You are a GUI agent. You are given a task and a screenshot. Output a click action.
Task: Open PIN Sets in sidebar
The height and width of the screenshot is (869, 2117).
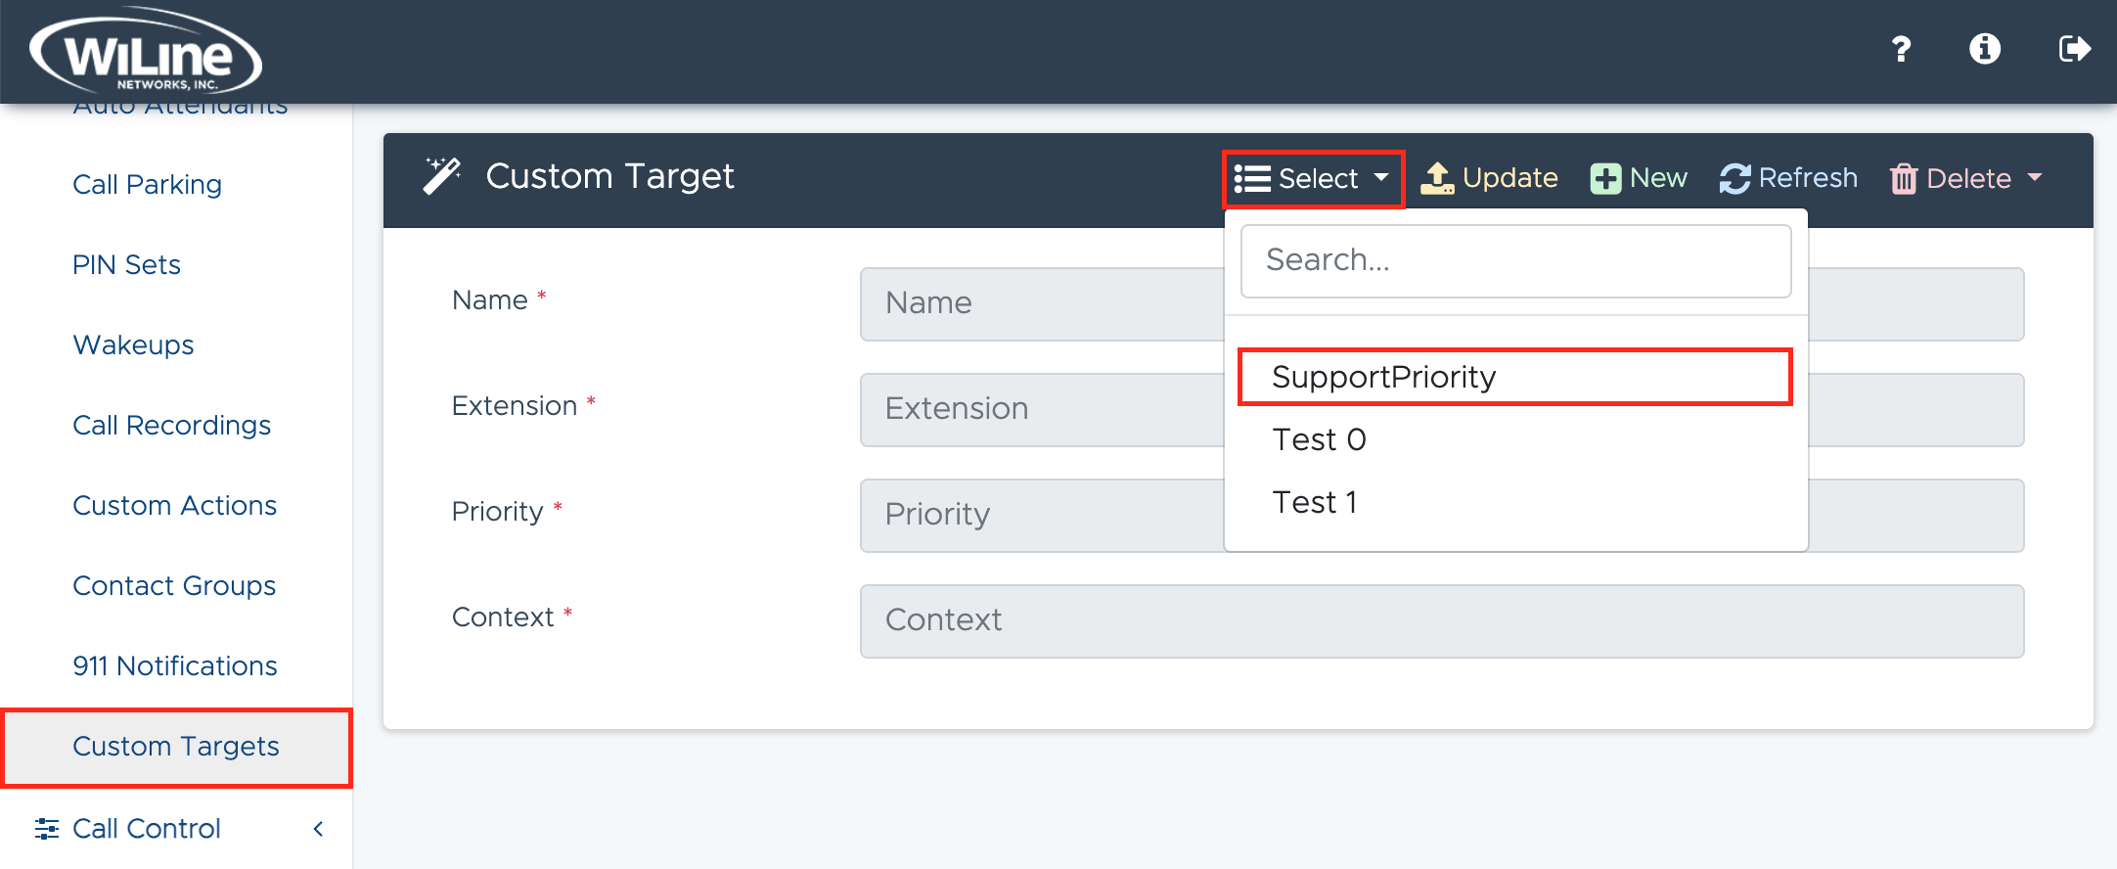pyautogui.click(x=126, y=264)
